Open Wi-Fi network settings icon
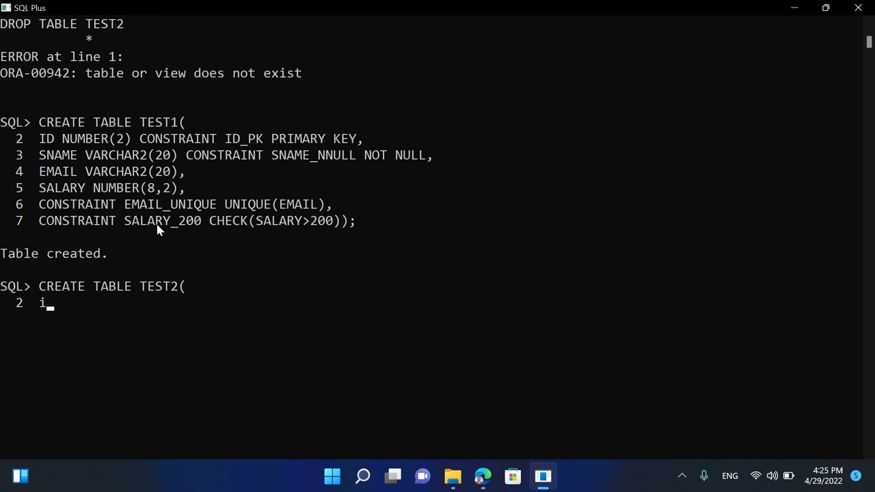This screenshot has width=875, height=492. point(755,476)
